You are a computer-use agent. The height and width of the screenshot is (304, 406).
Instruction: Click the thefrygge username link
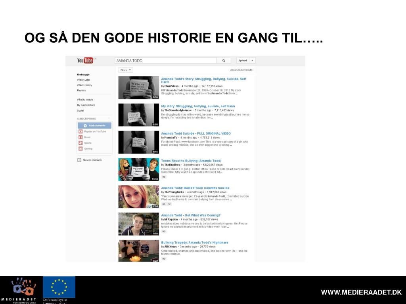click(83, 74)
